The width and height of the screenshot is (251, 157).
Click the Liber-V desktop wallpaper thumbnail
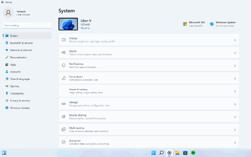pyautogui.click(x=68, y=24)
